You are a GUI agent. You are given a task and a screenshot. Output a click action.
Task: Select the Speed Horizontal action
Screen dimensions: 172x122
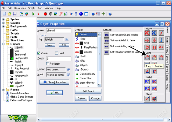pyautogui.click(x=147, y=40)
